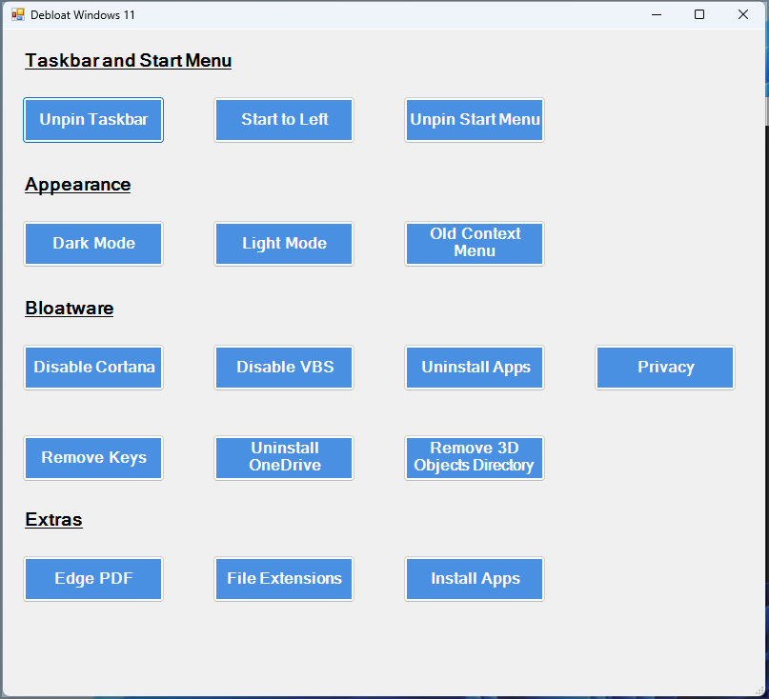
Task: Click Start to Left
Action: coord(283,120)
